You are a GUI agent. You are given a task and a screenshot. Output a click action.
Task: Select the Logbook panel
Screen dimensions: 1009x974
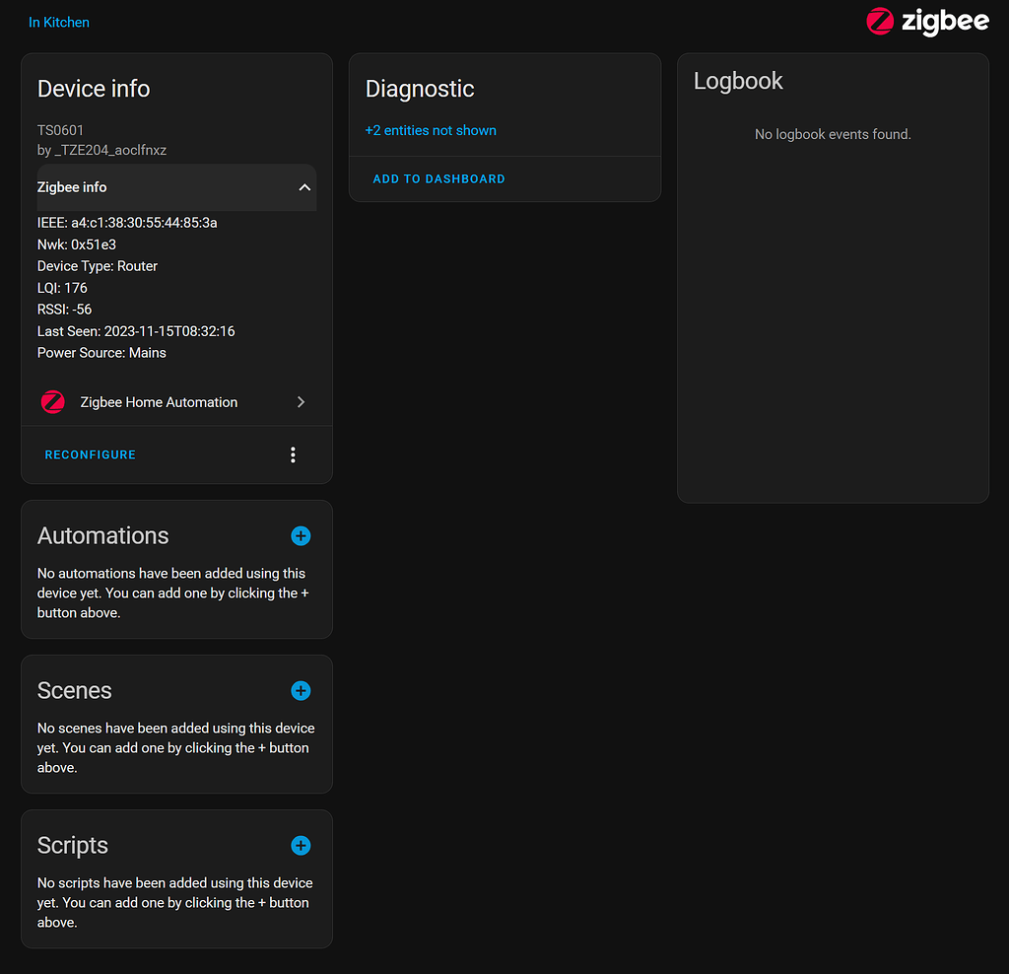(x=738, y=81)
